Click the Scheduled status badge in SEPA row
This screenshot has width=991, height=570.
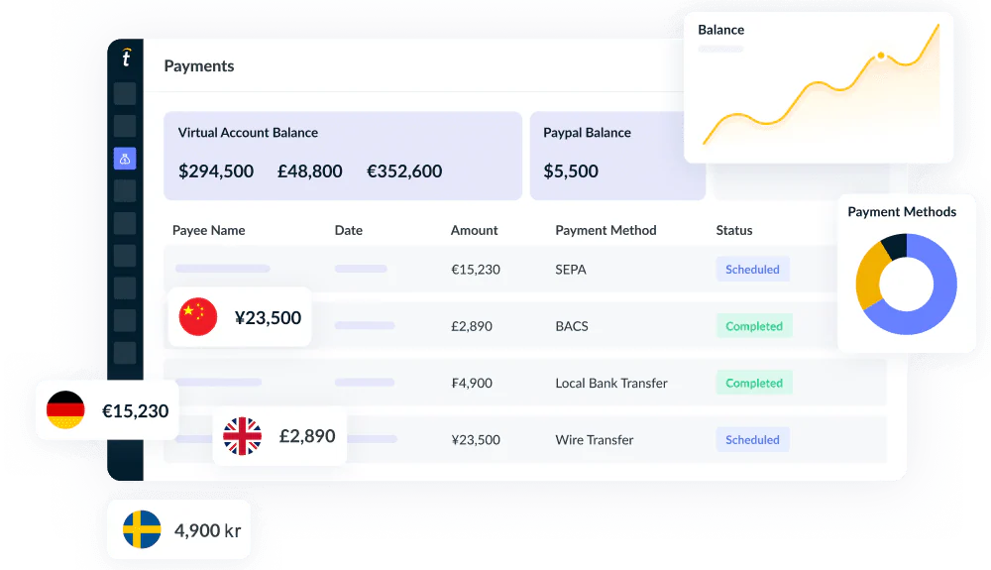(752, 270)
